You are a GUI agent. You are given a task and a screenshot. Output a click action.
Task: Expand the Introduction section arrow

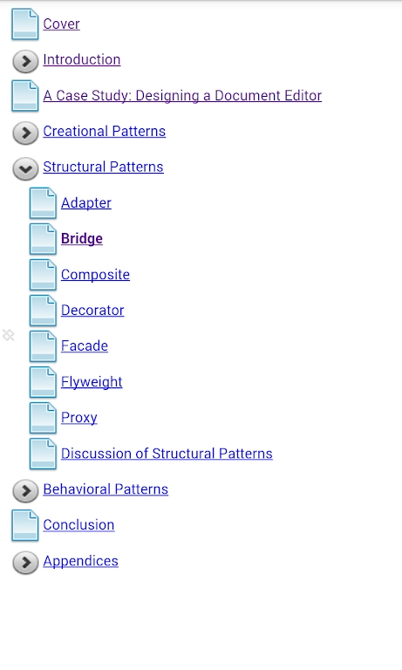(25, 61)
